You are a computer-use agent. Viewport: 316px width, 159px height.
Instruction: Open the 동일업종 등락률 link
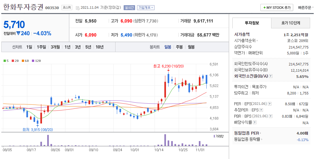[x=247, y=139]
